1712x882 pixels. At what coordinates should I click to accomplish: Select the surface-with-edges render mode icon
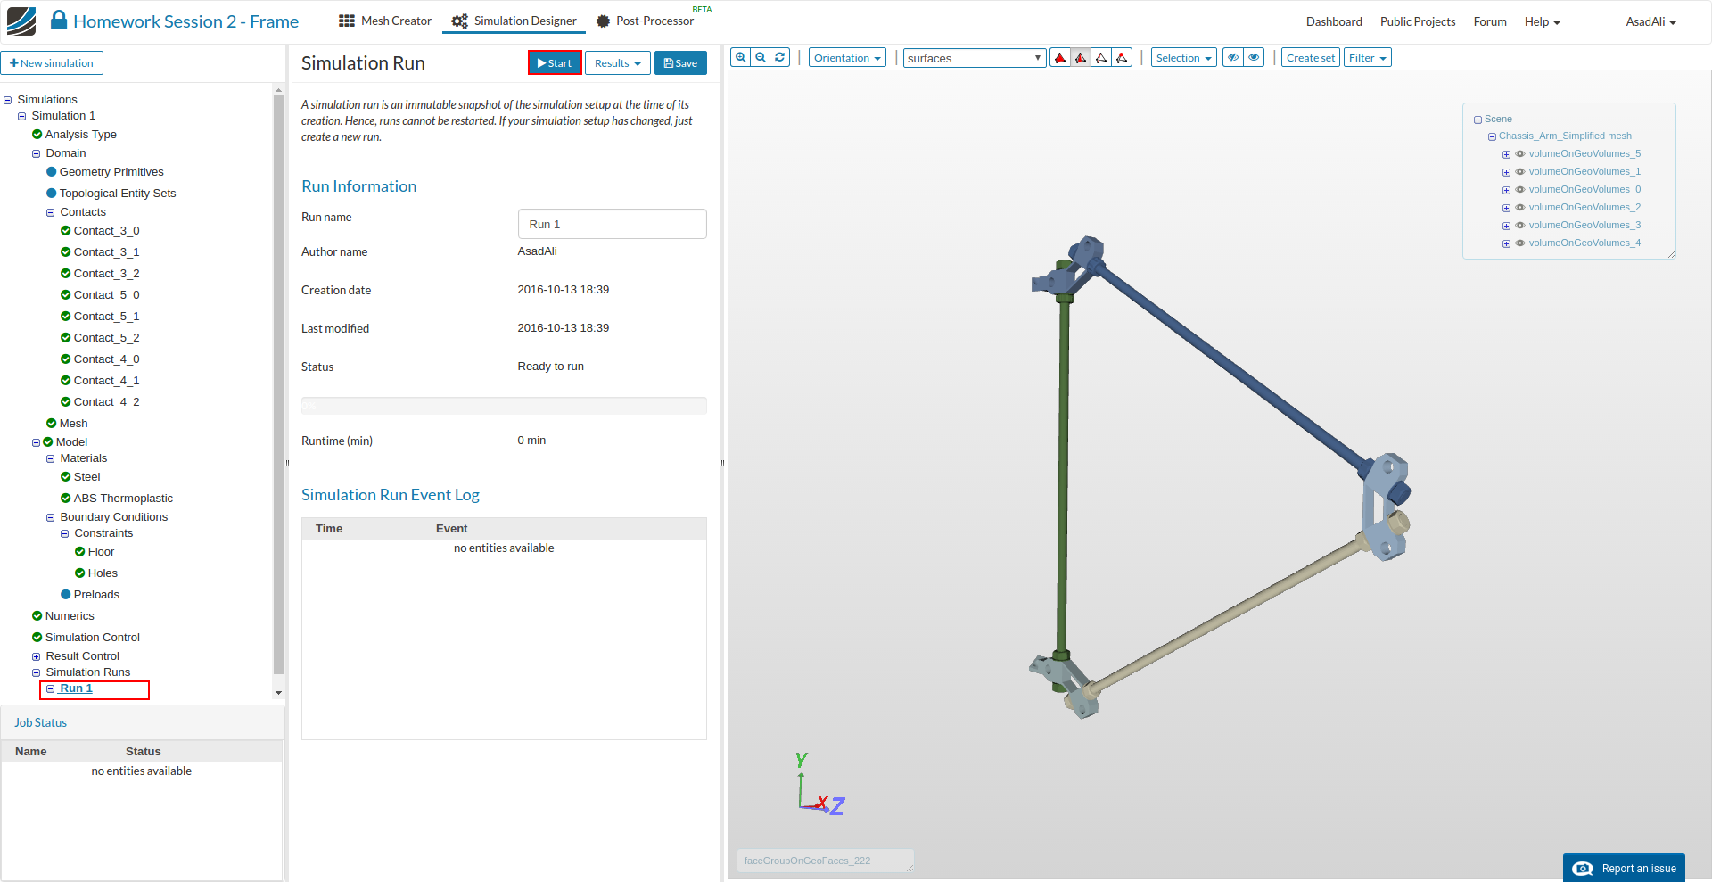point(1081,58)
